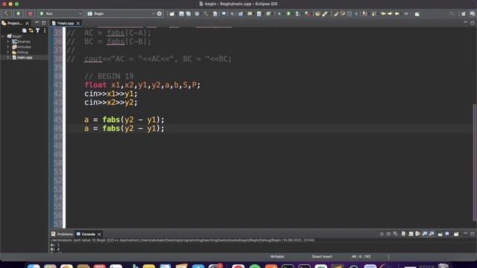
Task: Click the green Launch run button
Action: click(18, 13)
